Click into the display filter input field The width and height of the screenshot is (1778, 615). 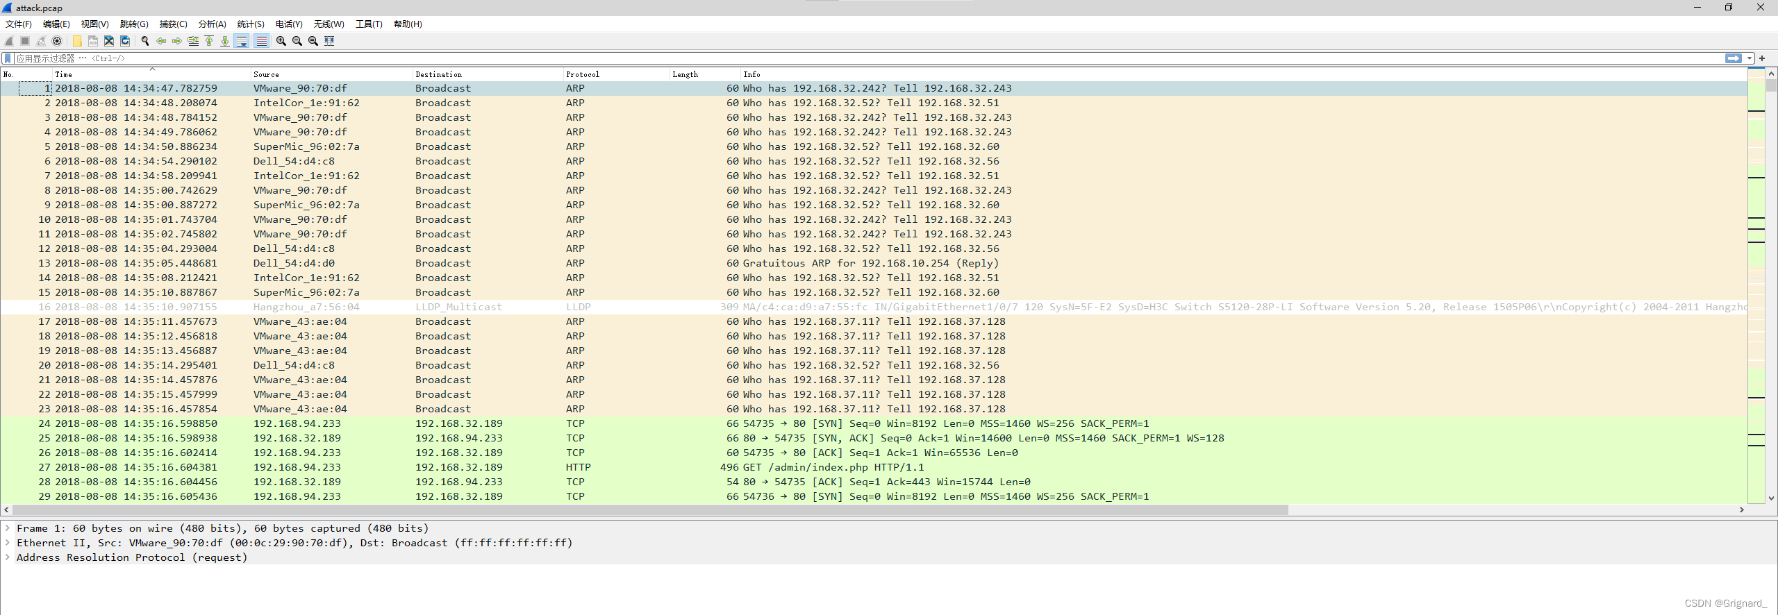point(868,58)
